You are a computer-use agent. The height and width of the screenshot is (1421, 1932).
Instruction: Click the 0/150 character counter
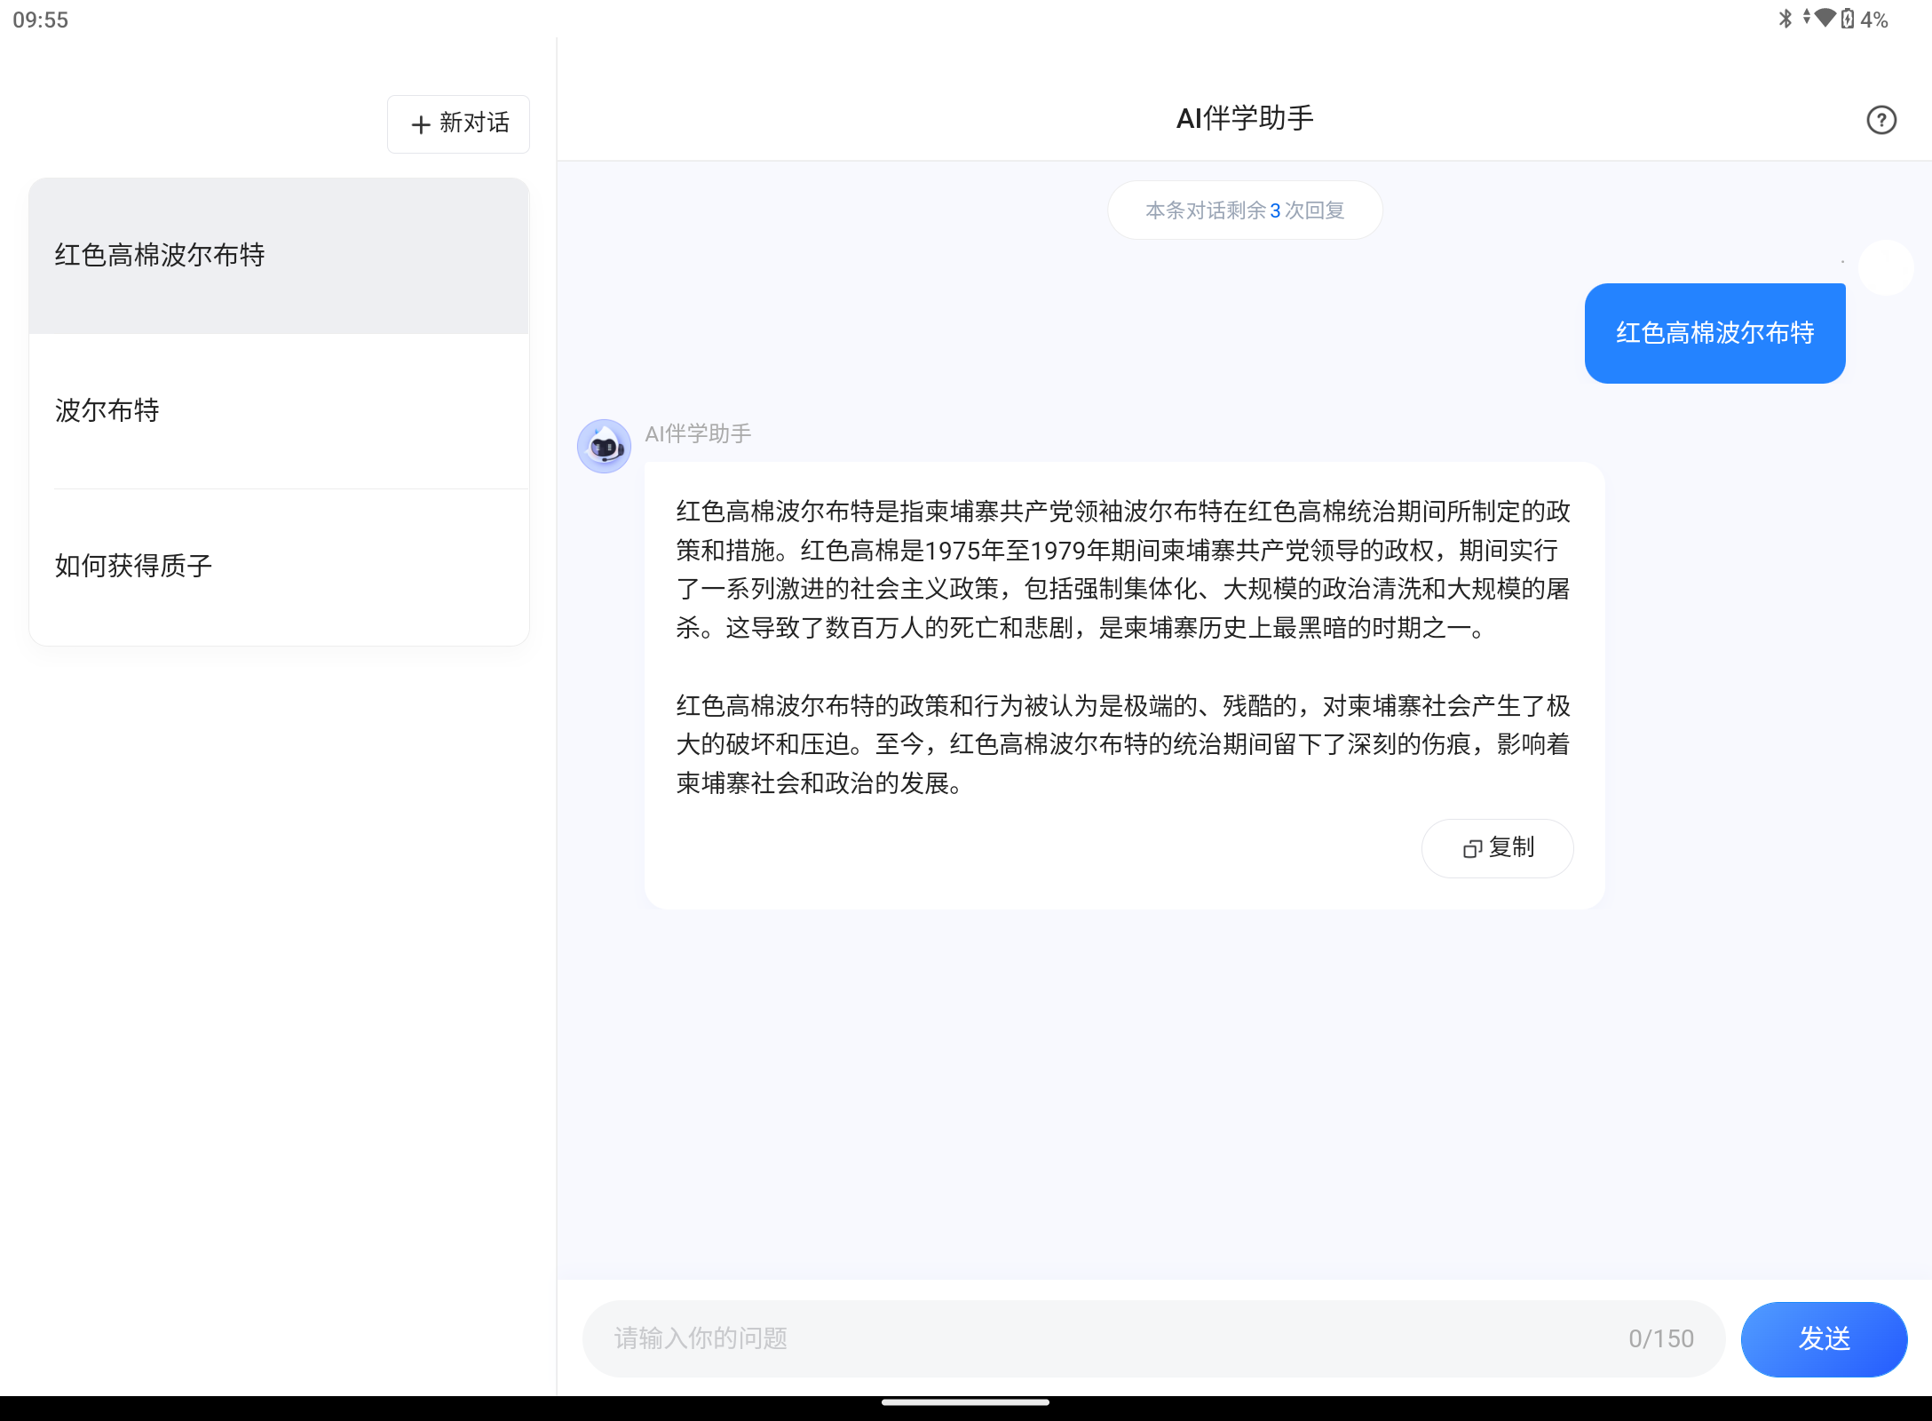point(1661,1338)
